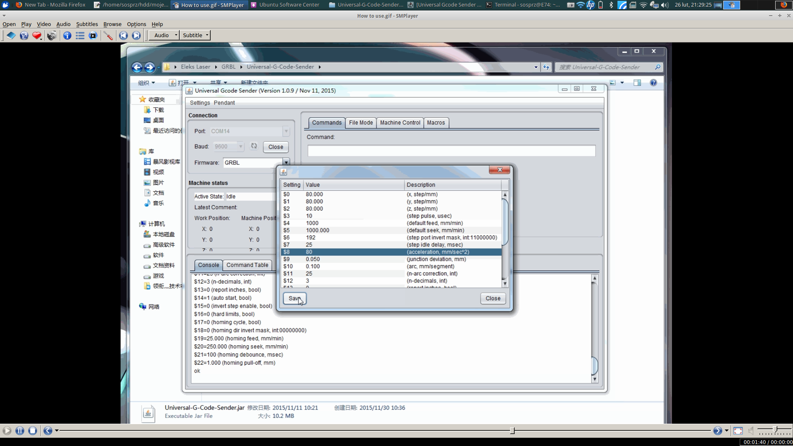Open file with the blue folder toolbar icon
Viewport: 793px width, 446px height.
point(11,36)
